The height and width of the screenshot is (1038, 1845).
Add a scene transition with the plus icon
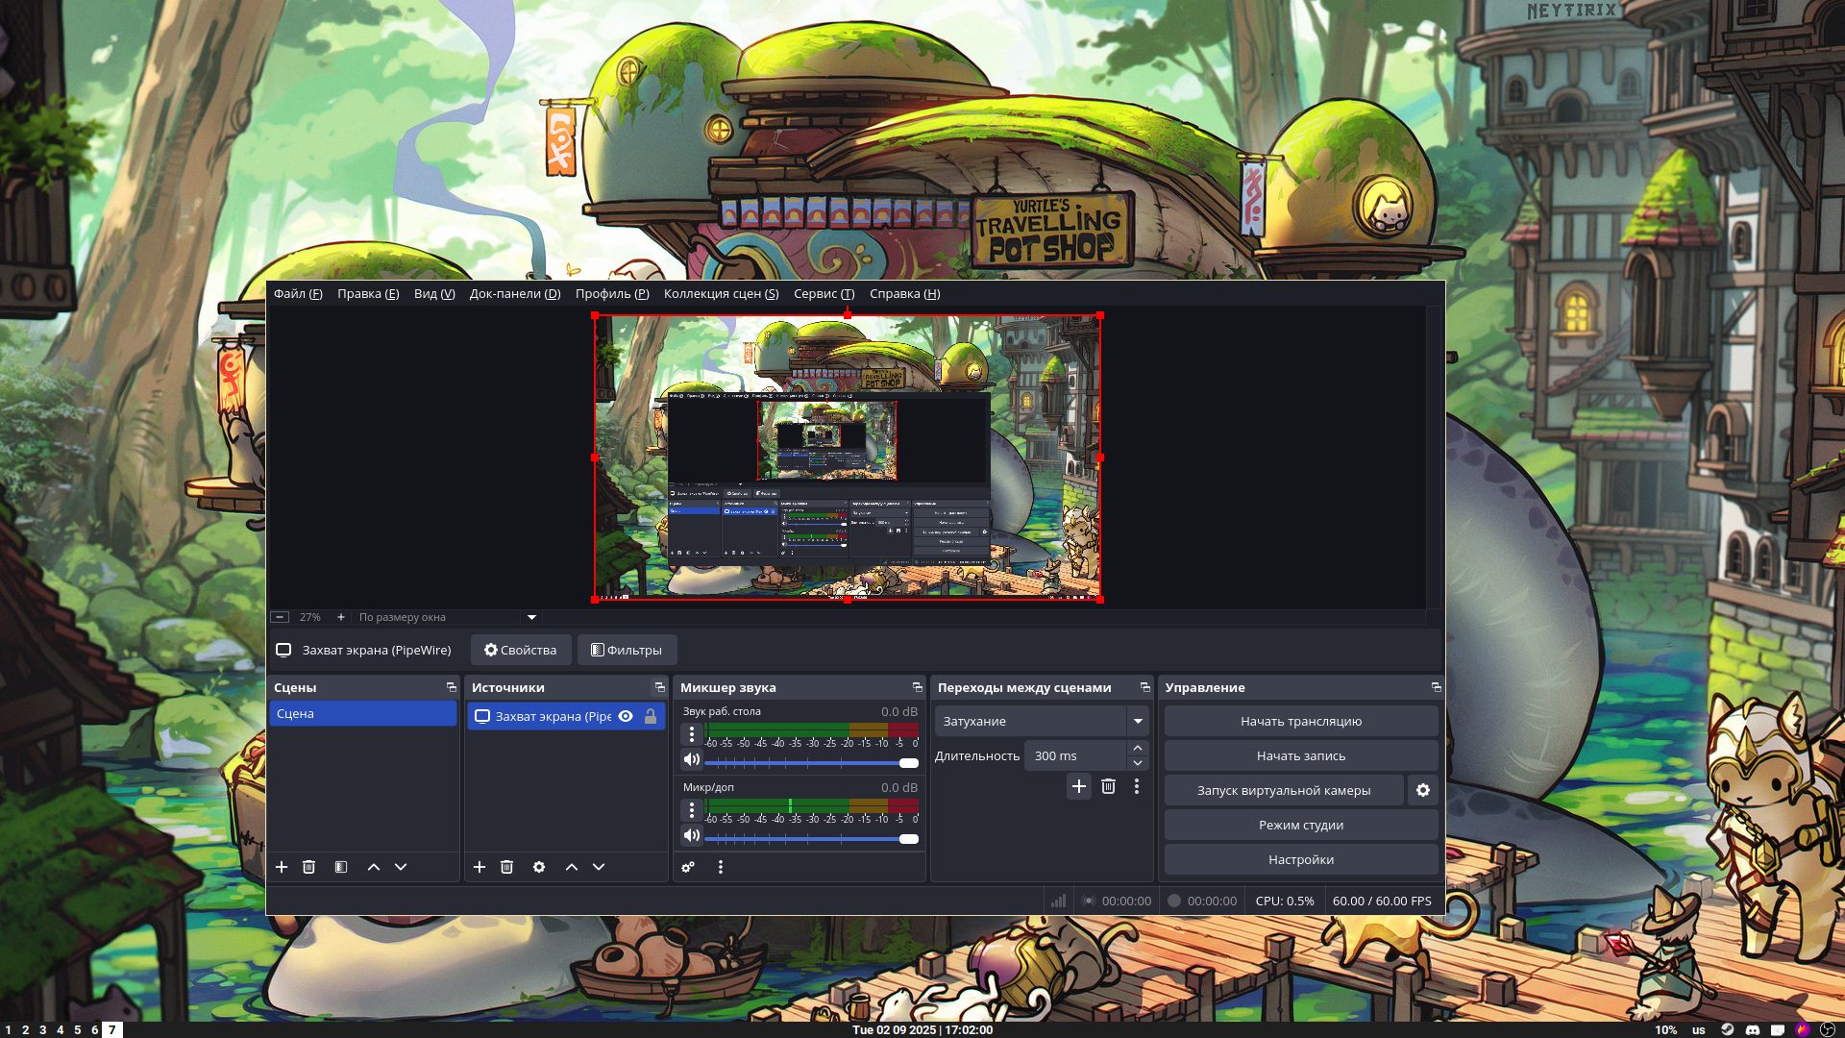tap(1079, 786)
